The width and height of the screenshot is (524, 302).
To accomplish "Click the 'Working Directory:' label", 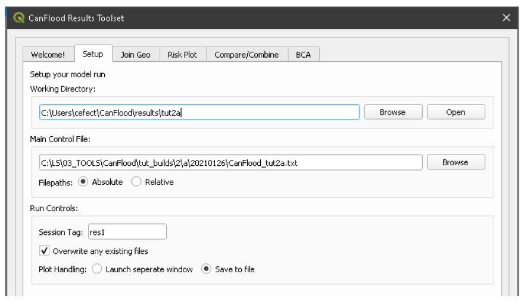I will (63, 89).
